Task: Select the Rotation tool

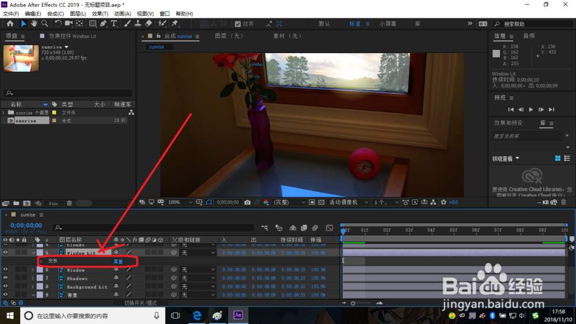Action: pos(58,24)
